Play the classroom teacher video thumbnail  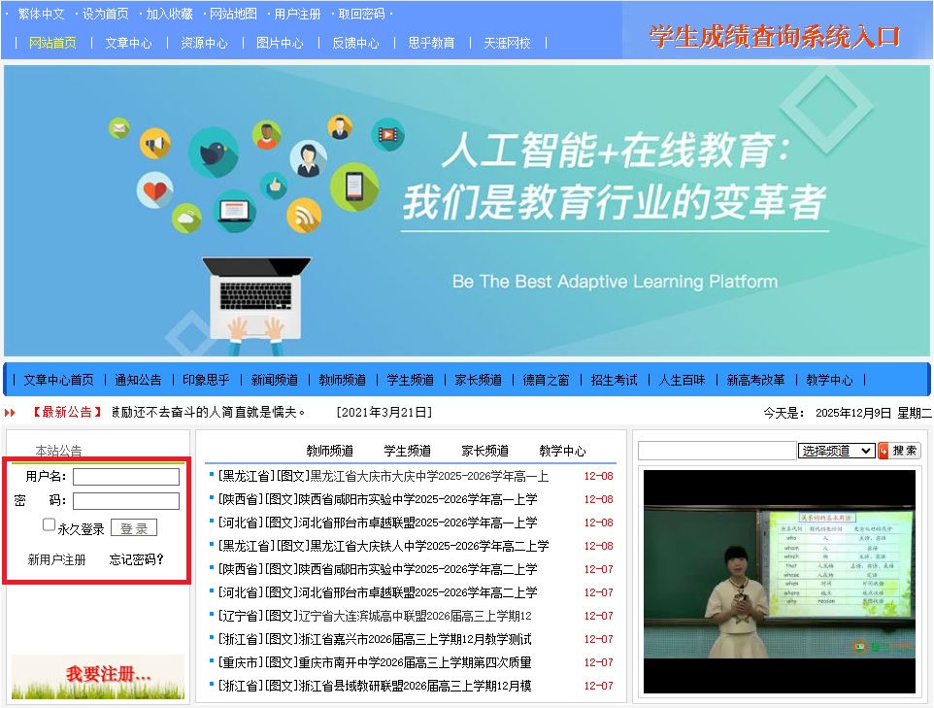coord(779,581)
